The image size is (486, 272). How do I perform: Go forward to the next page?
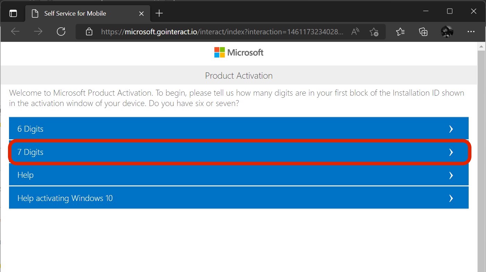38,32
